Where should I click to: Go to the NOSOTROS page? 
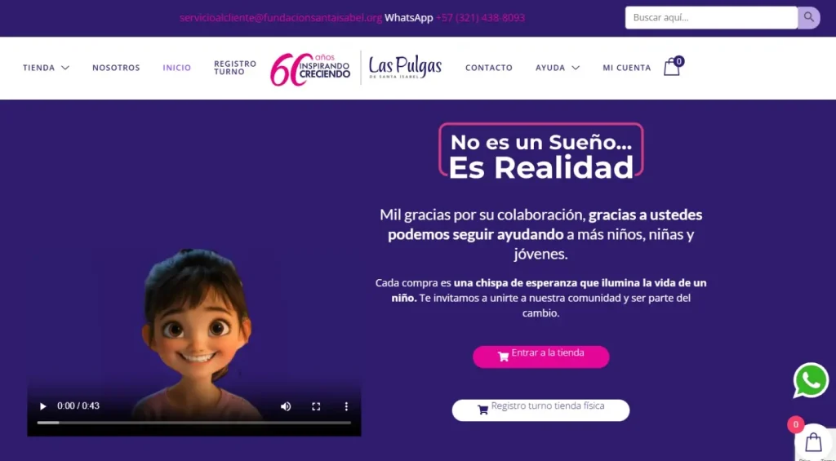click(x=116, y=68)
